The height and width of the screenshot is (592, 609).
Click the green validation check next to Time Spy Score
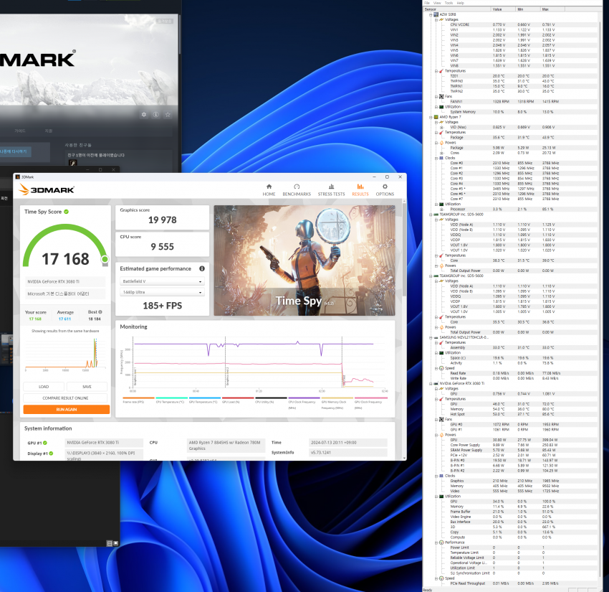pyautogui.click(x=67, y=212)
